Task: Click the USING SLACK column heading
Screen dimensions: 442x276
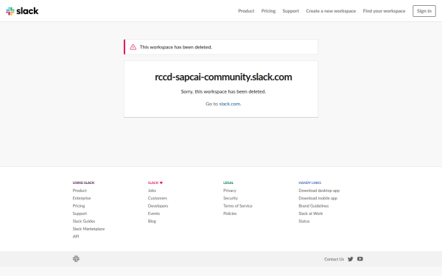Action: click(83, 183)
